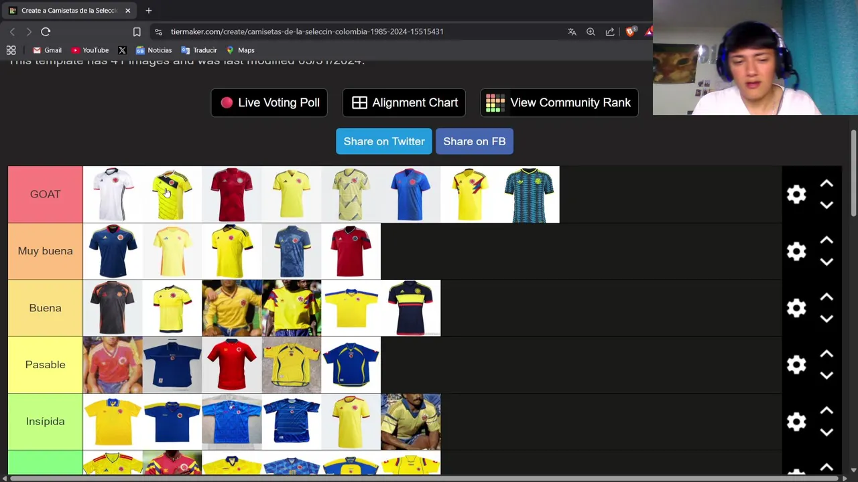Open Gmail bookmark
This screenshot has height=482, width=858.
pyautogui.click(x=47, y=50)
